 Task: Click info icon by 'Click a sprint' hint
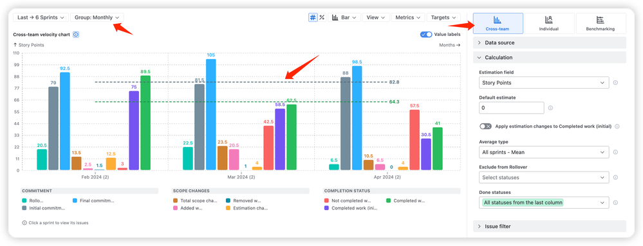click(24, 223)
